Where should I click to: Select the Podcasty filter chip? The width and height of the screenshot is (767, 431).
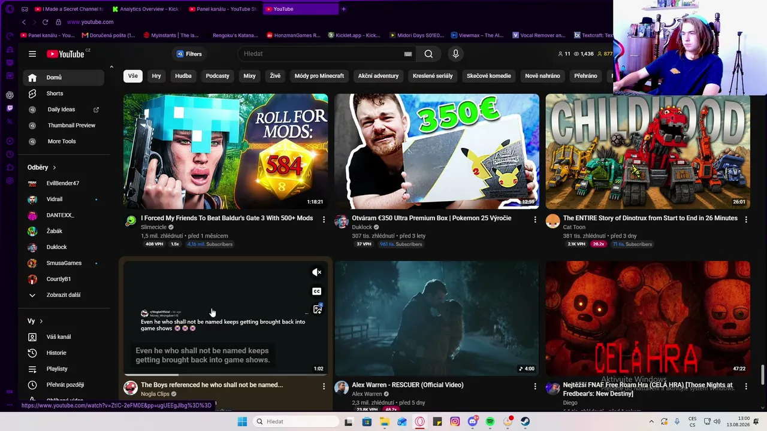(x=218, y=76)
